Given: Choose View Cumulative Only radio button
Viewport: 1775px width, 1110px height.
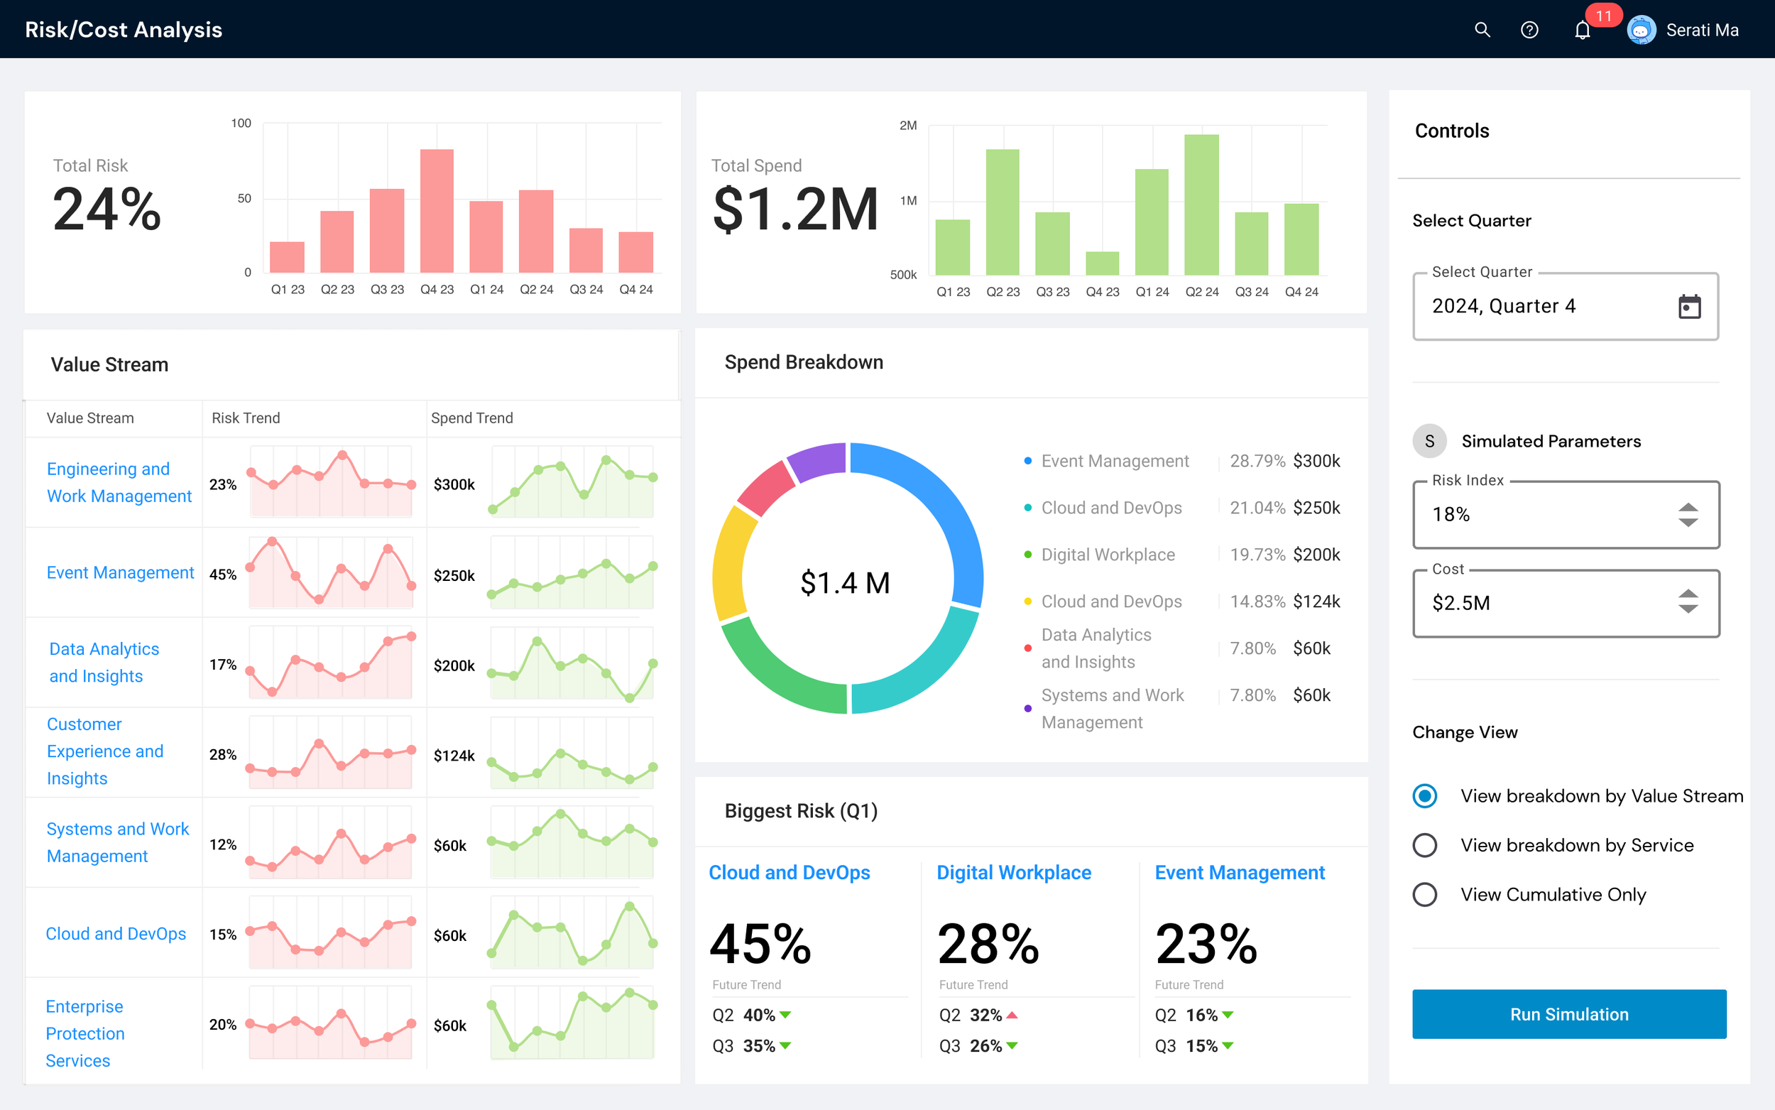Looking at the screenshot, I should pos(1425,894).
